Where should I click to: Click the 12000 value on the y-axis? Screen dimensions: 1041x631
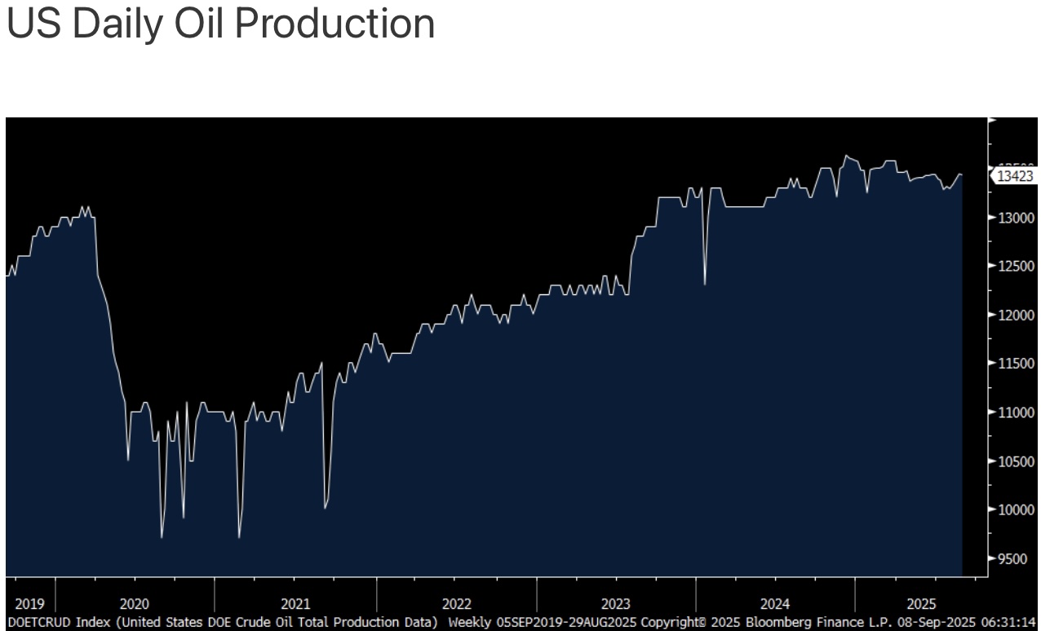pyautogui.click(x=1015, y=315)
